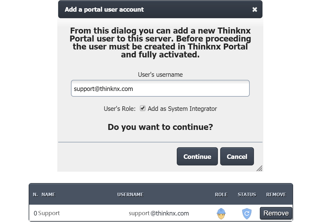Screen dimensions: 309x224
Task: Close the Add a portal user account dialog
Action: pyautogui.click(x=255, y=10)
